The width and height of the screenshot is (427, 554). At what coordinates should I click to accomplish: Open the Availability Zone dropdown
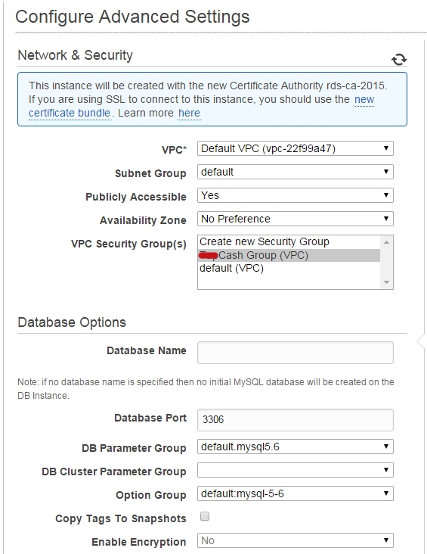295,219
